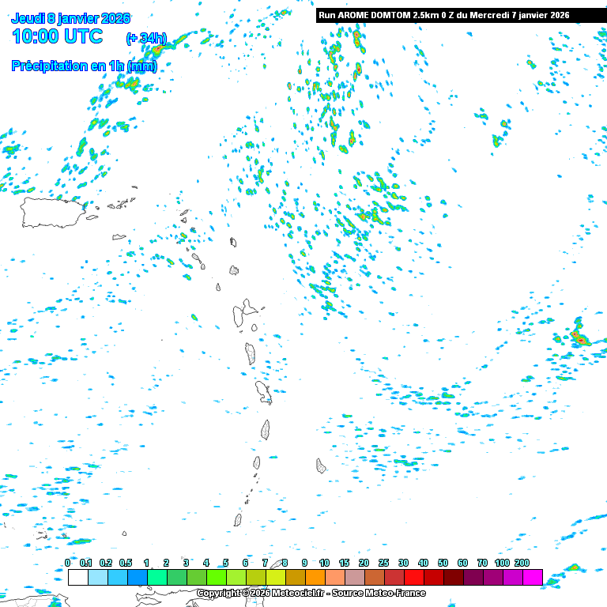
Task: Select the Guadeloupe island outline
Action: click(x=245, y=313)
